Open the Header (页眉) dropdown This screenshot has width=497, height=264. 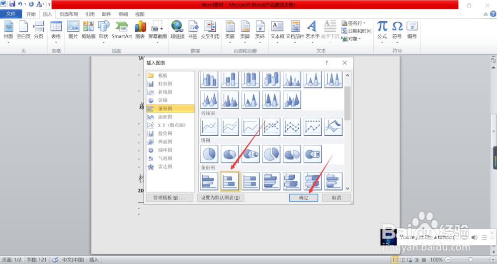230,31
